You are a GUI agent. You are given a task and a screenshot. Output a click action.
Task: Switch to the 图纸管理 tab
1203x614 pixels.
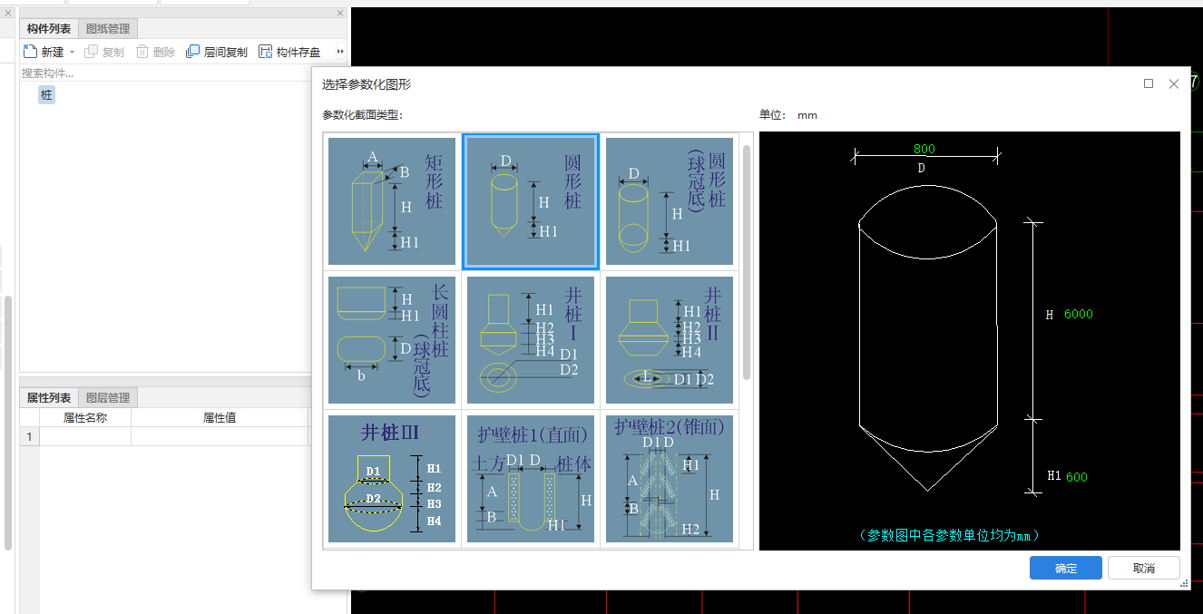(x=108, y=28)
